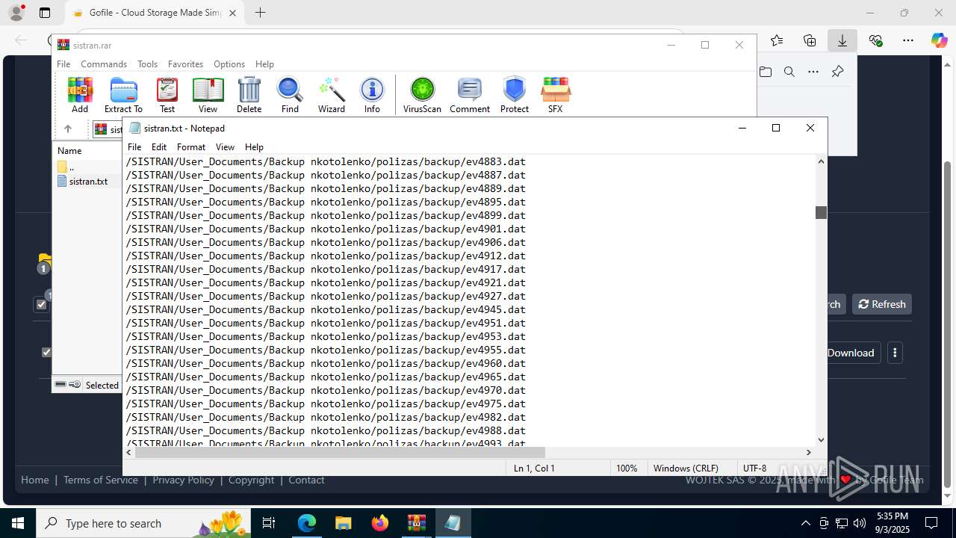Click the line ending in ev4883.dat
956x538 pixels.
coord(326,161)
